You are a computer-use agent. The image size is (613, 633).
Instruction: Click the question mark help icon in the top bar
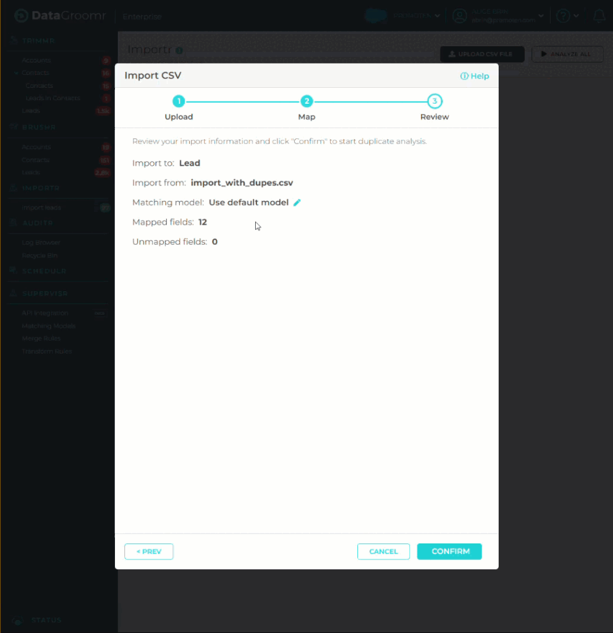[562, 16]
